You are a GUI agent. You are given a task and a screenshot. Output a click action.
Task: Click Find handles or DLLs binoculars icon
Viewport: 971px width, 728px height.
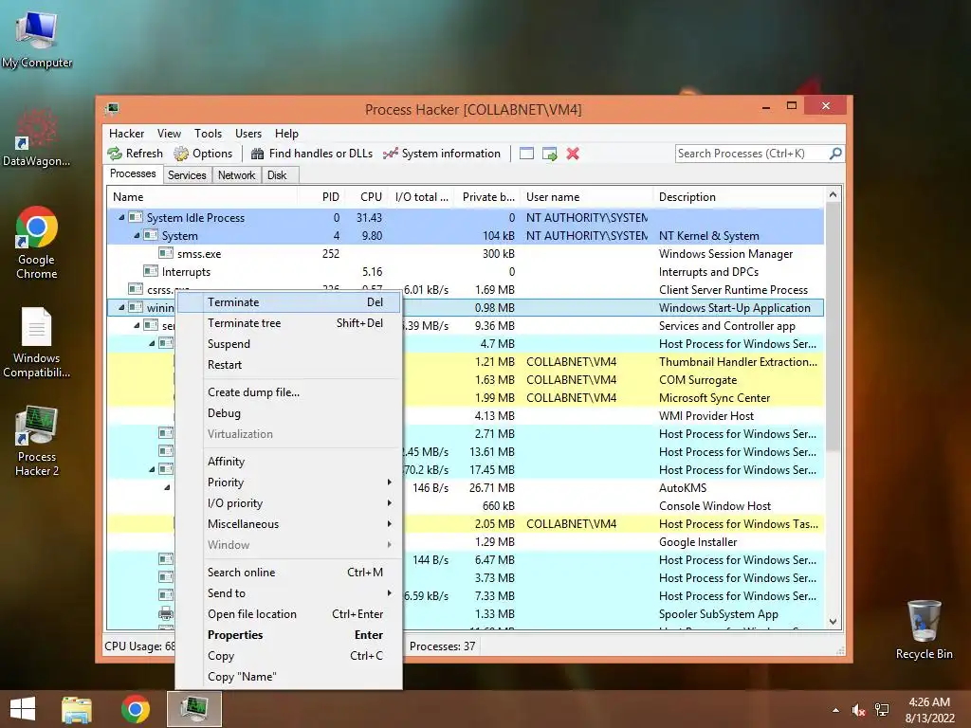[x=257, y=154]
